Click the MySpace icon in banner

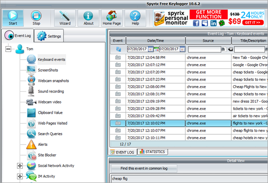tap(205, 23)
